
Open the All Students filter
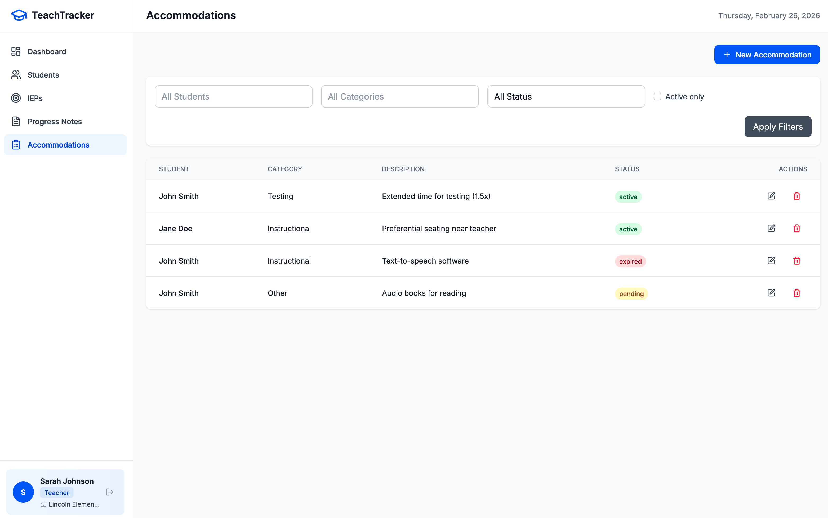pyautogui.click(x=233, y=96)
